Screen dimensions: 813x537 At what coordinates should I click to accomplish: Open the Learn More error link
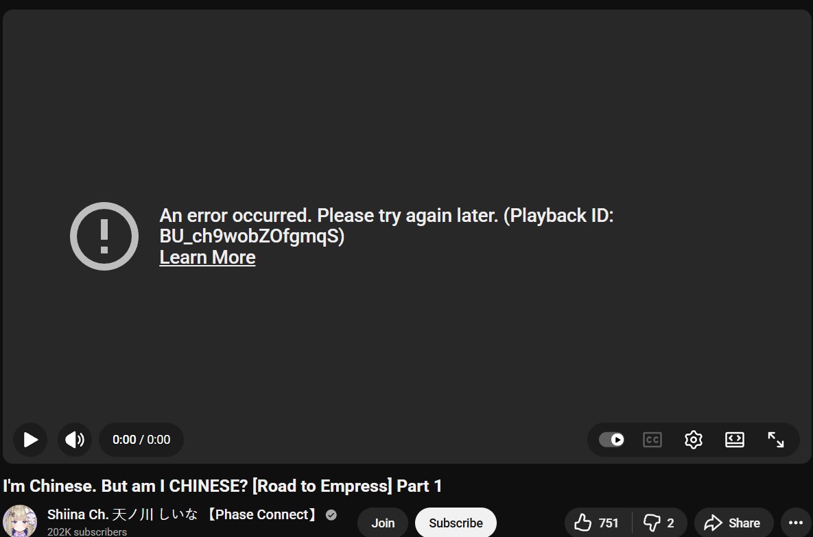[x=207, y=258]
